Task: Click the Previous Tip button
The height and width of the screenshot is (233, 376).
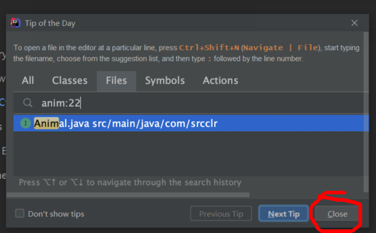Action: click(221, 214)
